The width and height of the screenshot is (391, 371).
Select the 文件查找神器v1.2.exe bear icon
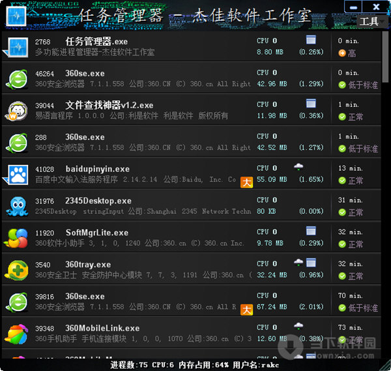coord(16,111)
